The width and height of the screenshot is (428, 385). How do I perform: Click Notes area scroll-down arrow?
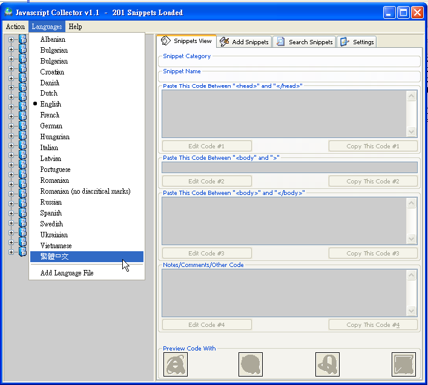[411, 311]
